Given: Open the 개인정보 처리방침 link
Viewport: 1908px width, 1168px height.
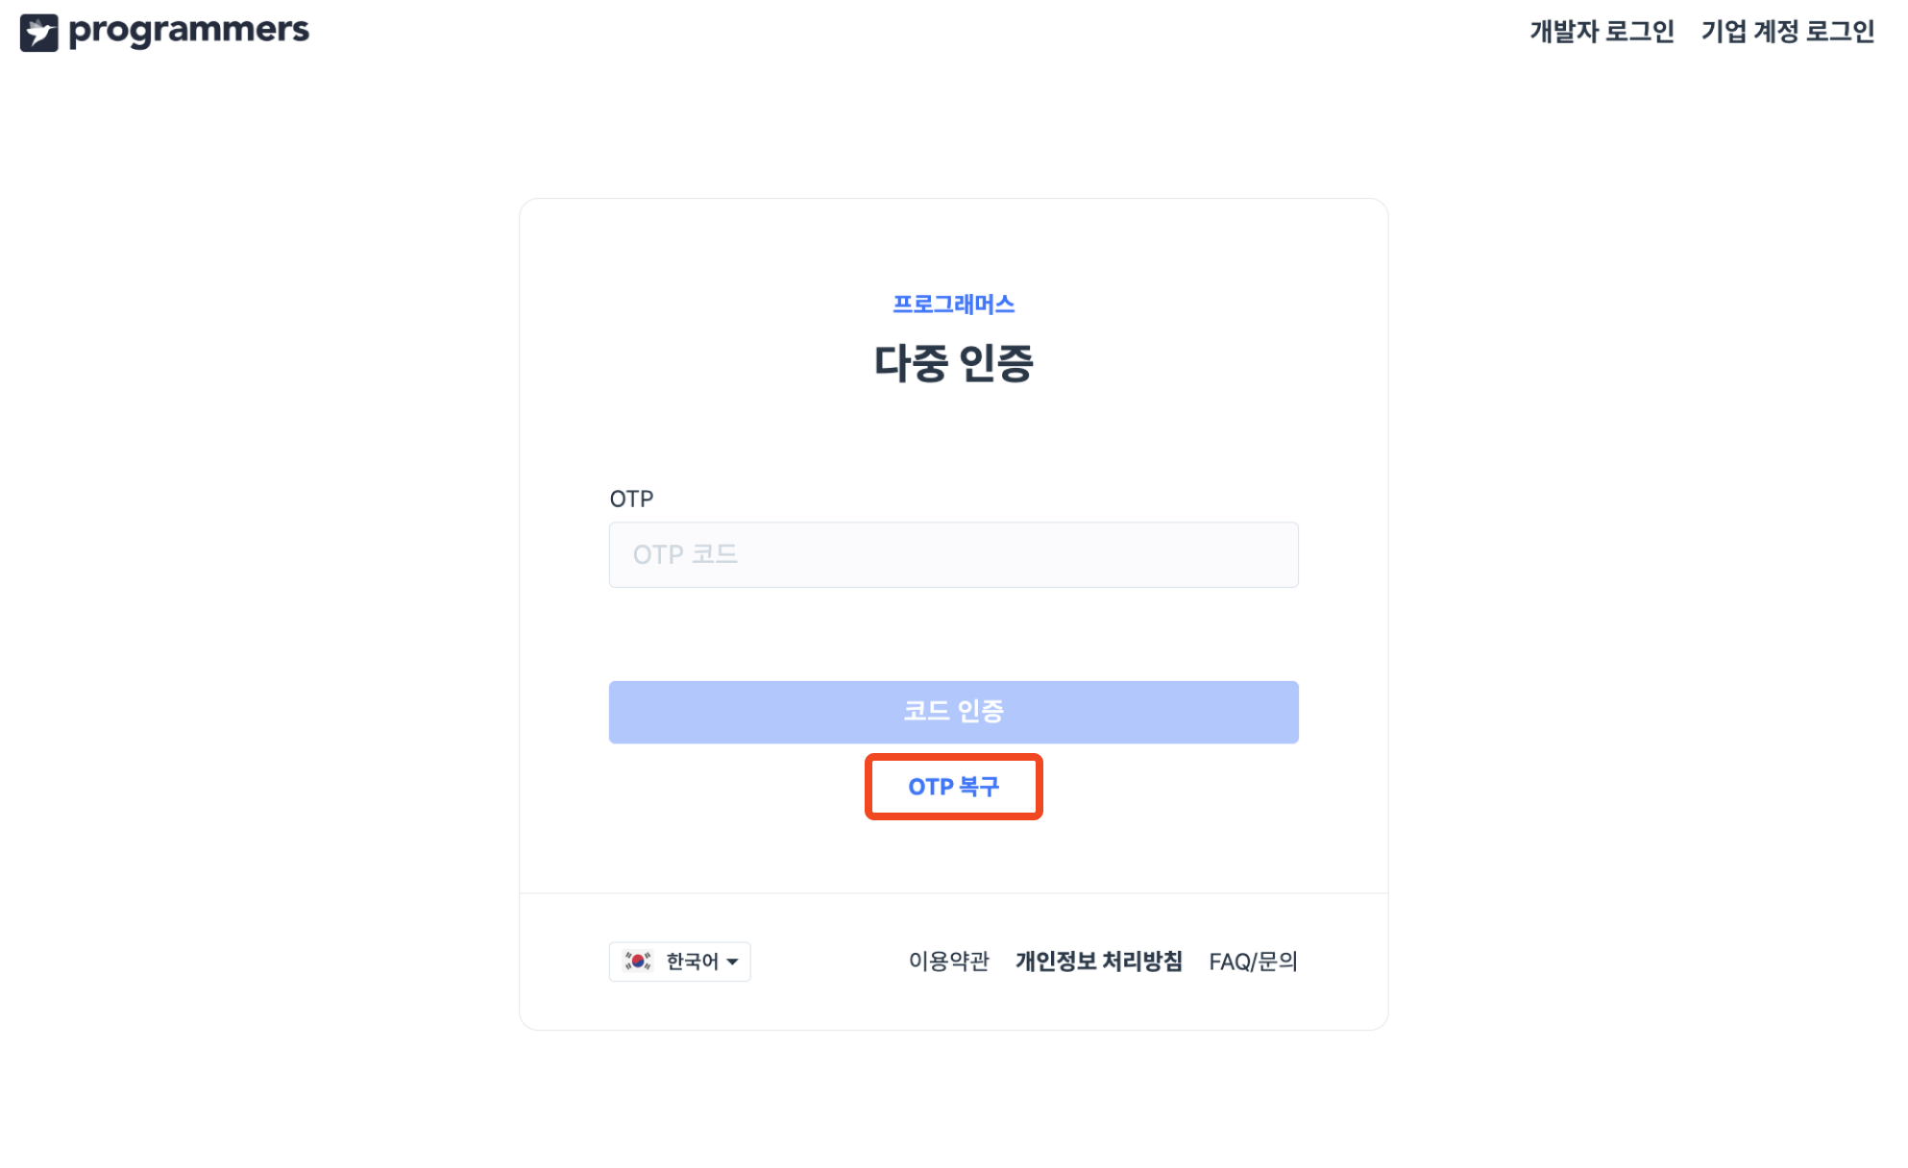Looking at the screenshot, I should (1098, 961).
